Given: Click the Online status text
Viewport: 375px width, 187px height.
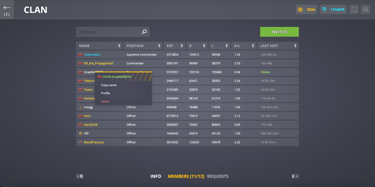Looking at the screenshot, I should pyautogui.click(x=265, y=72).
